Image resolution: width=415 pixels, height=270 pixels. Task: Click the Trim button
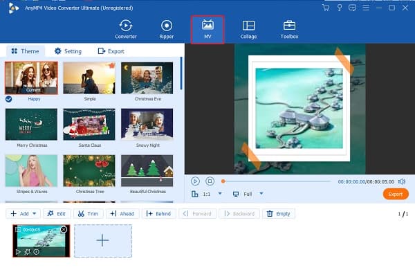pos(88,213)
